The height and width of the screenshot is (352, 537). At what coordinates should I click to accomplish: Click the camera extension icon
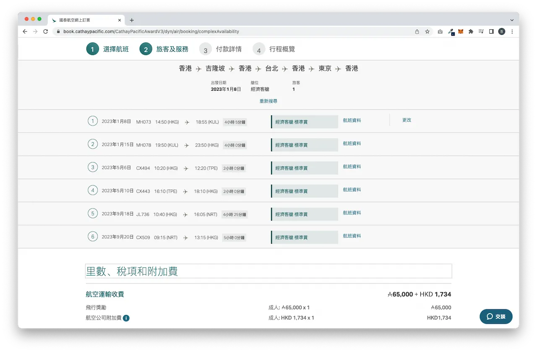(x=440, y=32)
